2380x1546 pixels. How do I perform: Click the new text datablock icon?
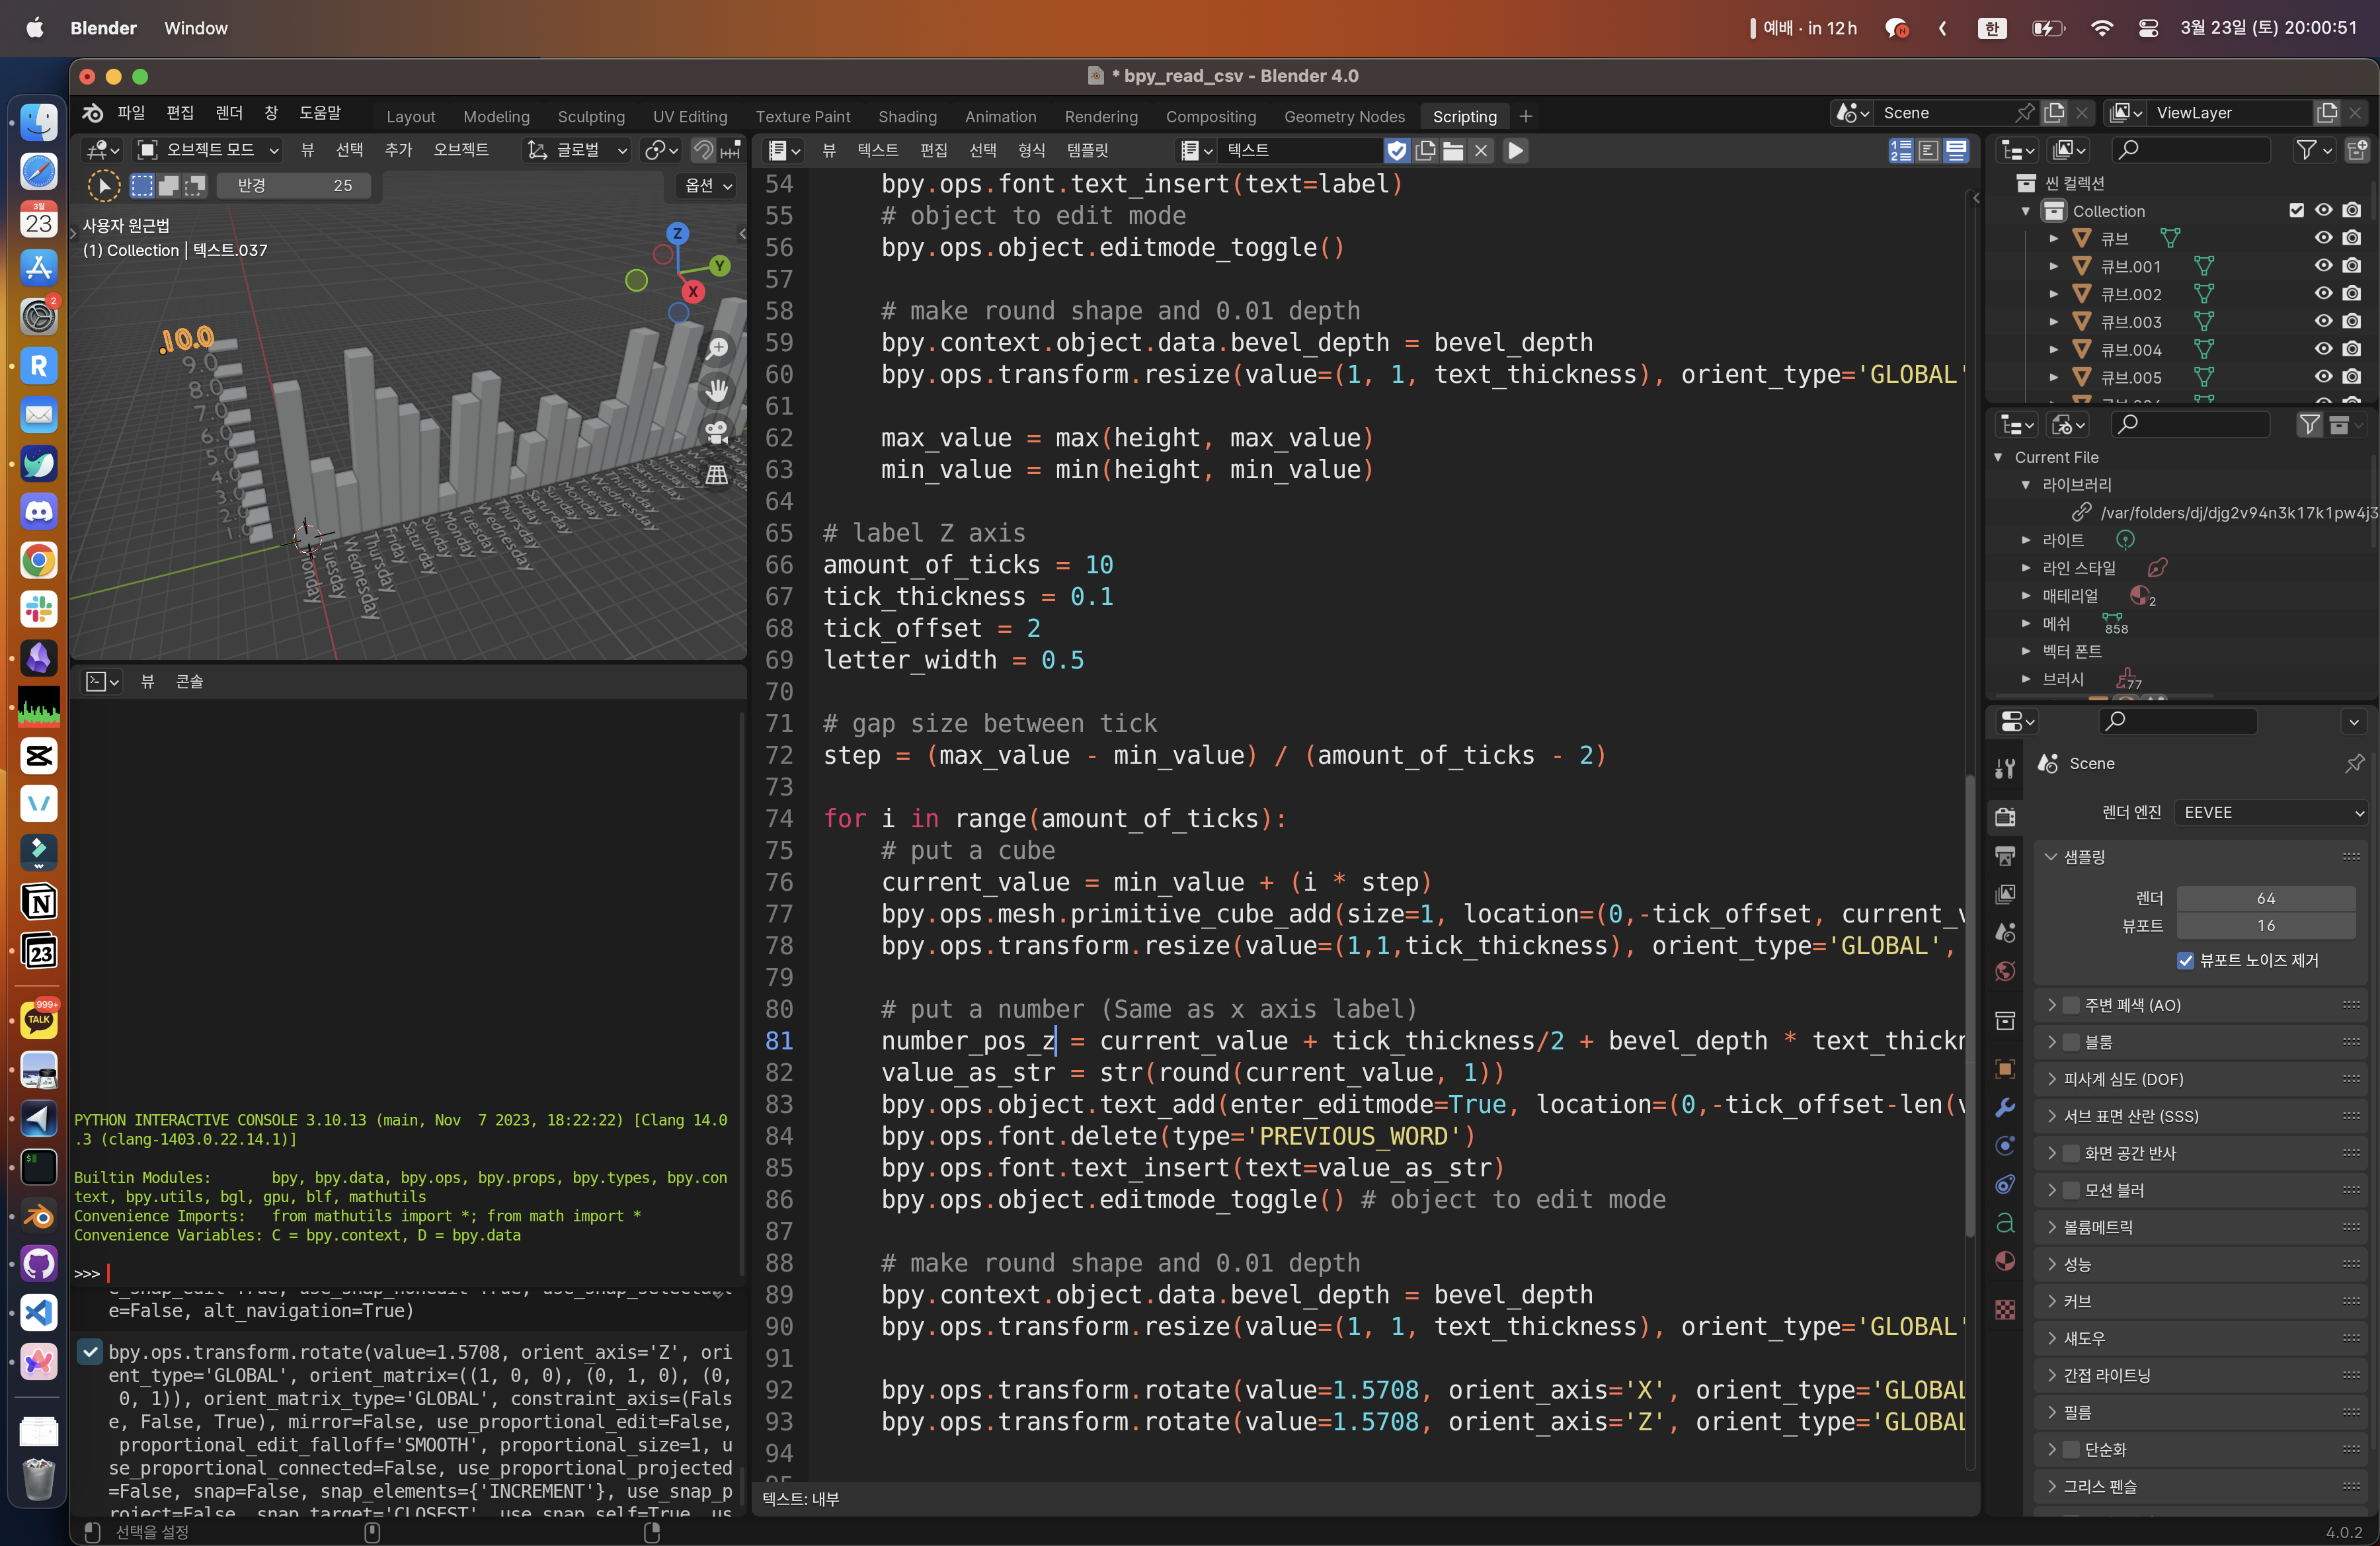pyautogui.click(x=1425, y=150)
